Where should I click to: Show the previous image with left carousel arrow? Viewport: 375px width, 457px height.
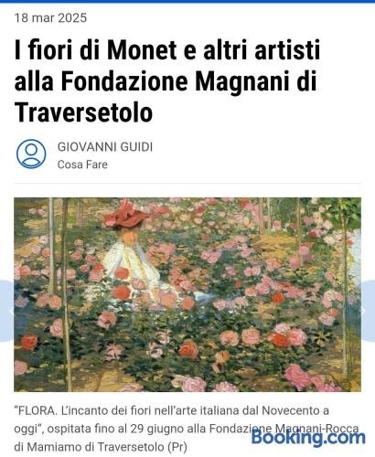6,311
